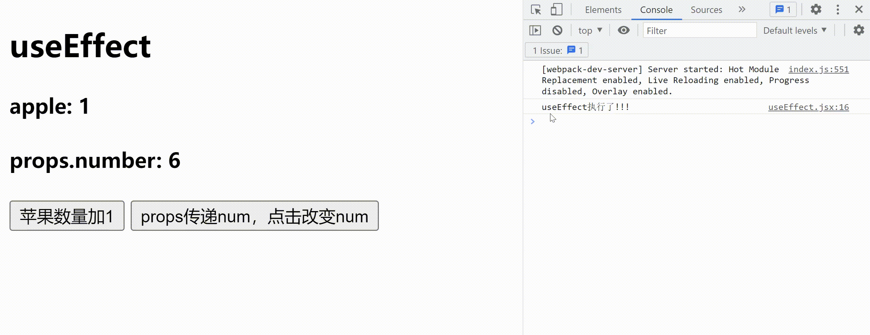
Task: Click the 苹果数量加1 button
Action: [67, 216]
